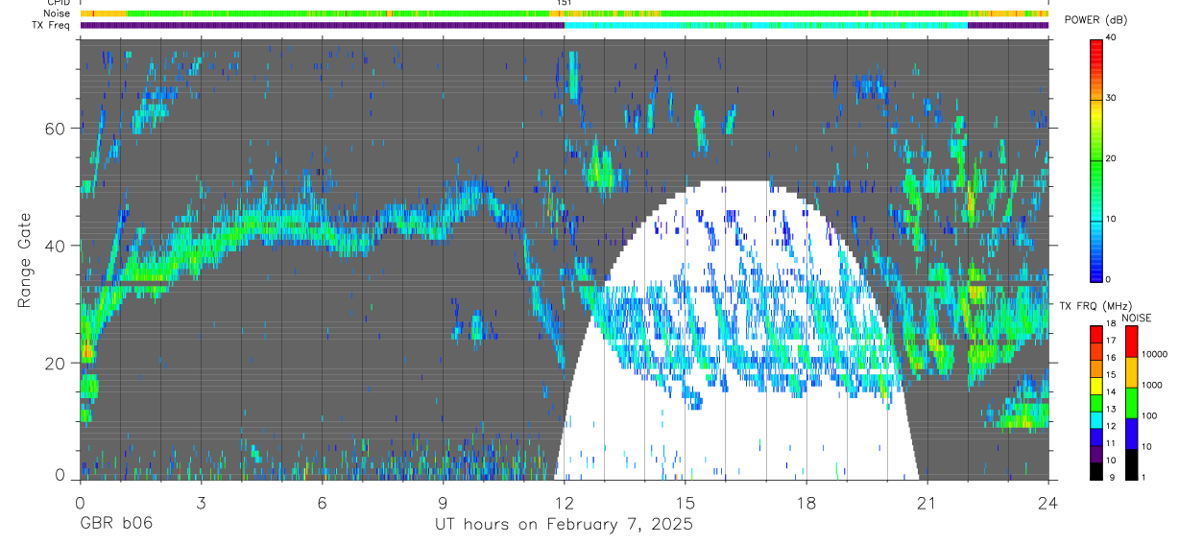Click the 15 label on UT hours axis
Screen dimensions: 1179x544
[x=686, y=502]
